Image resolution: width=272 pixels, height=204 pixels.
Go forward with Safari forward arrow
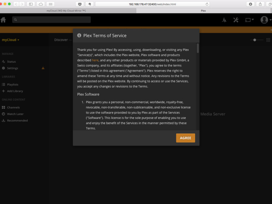22,4
